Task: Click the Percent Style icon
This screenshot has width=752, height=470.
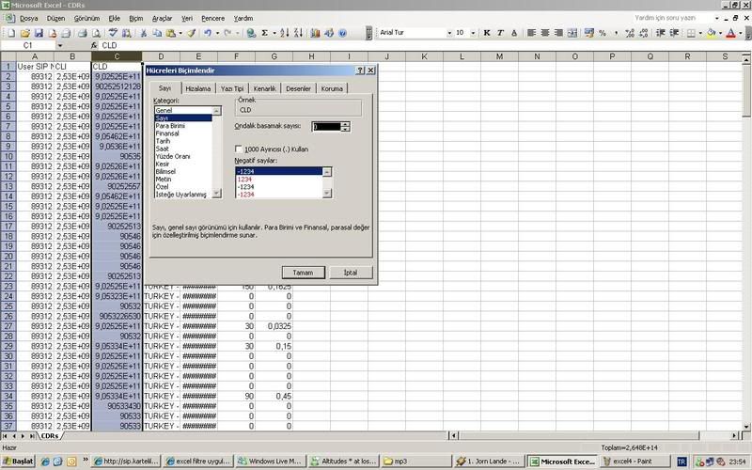Action: click(x=602, y=32)
